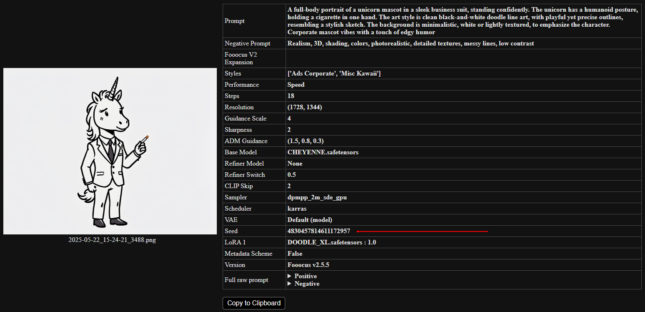645x312 pixels.
Task: Click the Version value Fooocus v2.5.5
Action: tap(309, 265)
